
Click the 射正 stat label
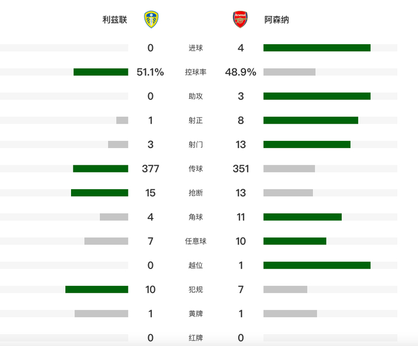(x=195, y=121)
